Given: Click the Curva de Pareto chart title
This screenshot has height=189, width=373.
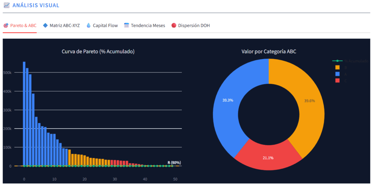Looking at the screenshot, I should [98, 52].
